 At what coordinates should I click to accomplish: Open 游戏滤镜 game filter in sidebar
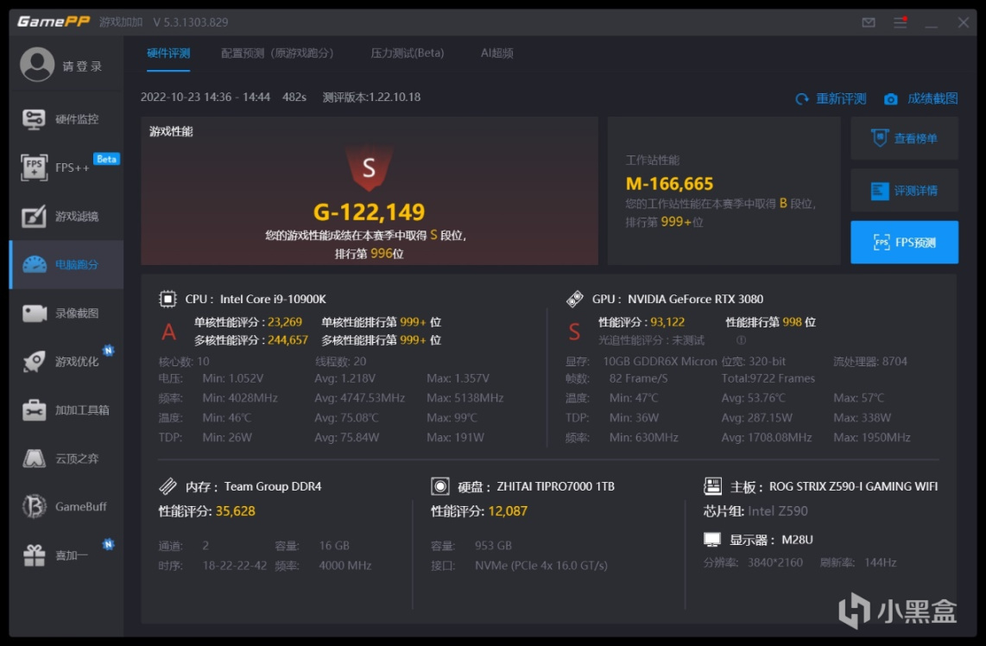click(66, 216)
